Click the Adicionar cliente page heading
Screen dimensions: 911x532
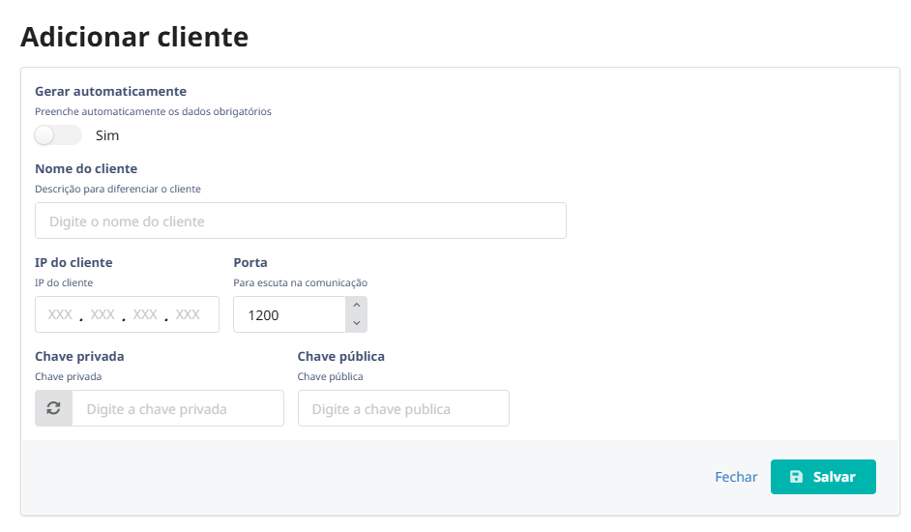134,37
